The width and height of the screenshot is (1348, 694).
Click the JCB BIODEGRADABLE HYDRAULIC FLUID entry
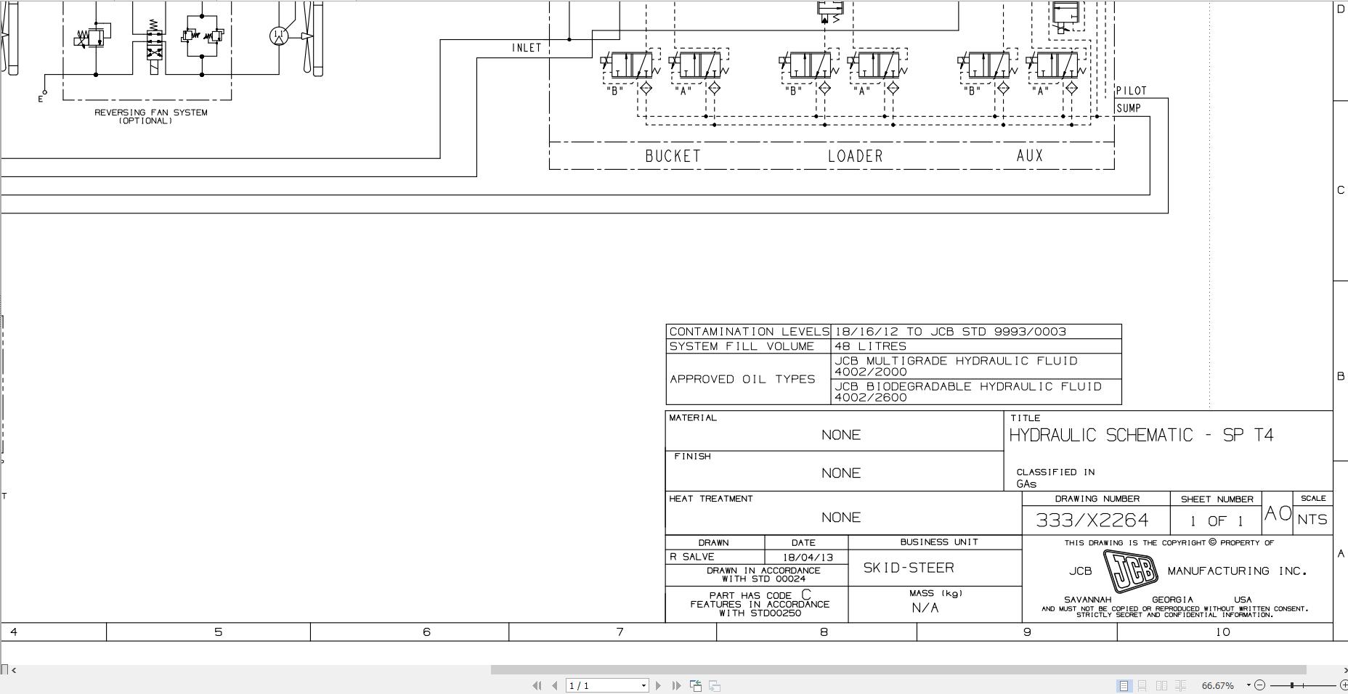pyautogui.click(x=976, y=392)
